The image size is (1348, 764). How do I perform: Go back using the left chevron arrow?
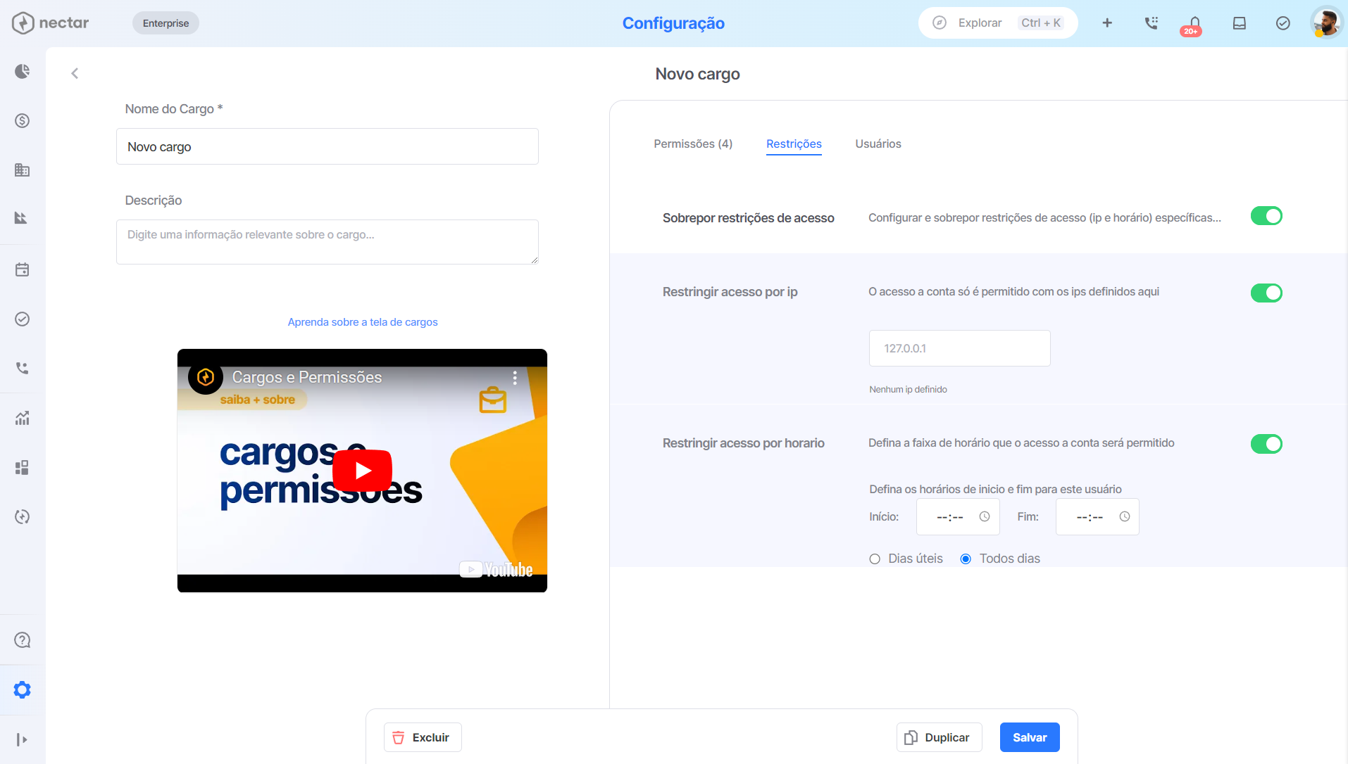click(x=75, y=73)
